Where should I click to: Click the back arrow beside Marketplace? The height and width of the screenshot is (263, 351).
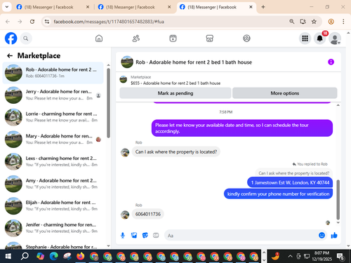coord(10,55)
